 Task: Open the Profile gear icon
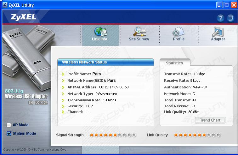(178, 32)
